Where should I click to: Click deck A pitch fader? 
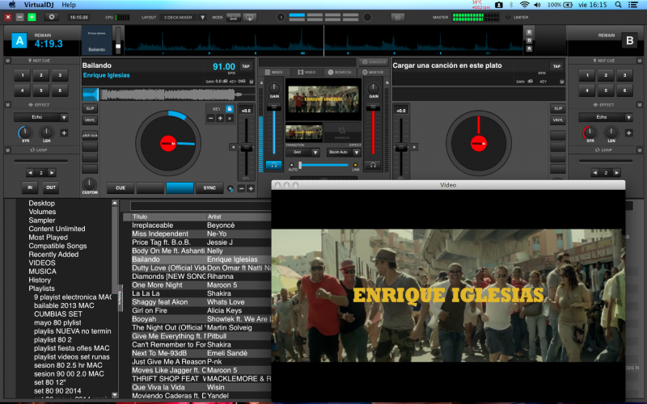point(247,148)
